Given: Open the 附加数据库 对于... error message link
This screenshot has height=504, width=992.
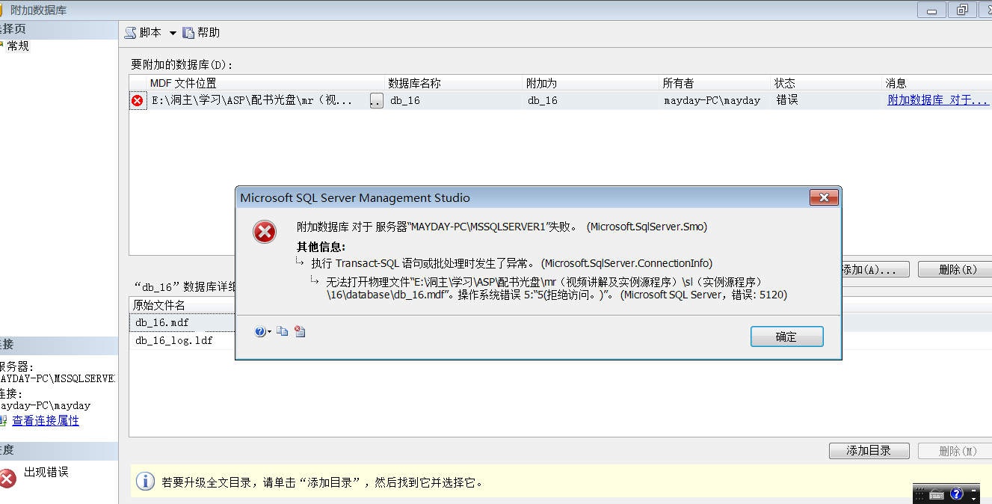Looking at the screenshot, I should [938, 100].
